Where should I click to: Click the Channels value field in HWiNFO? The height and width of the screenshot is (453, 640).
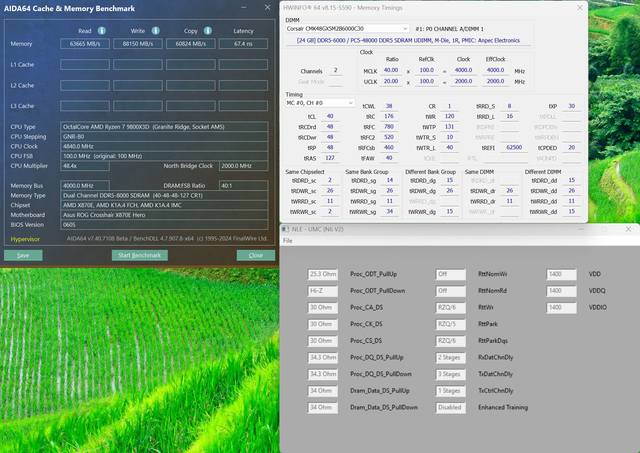(335, 70)
